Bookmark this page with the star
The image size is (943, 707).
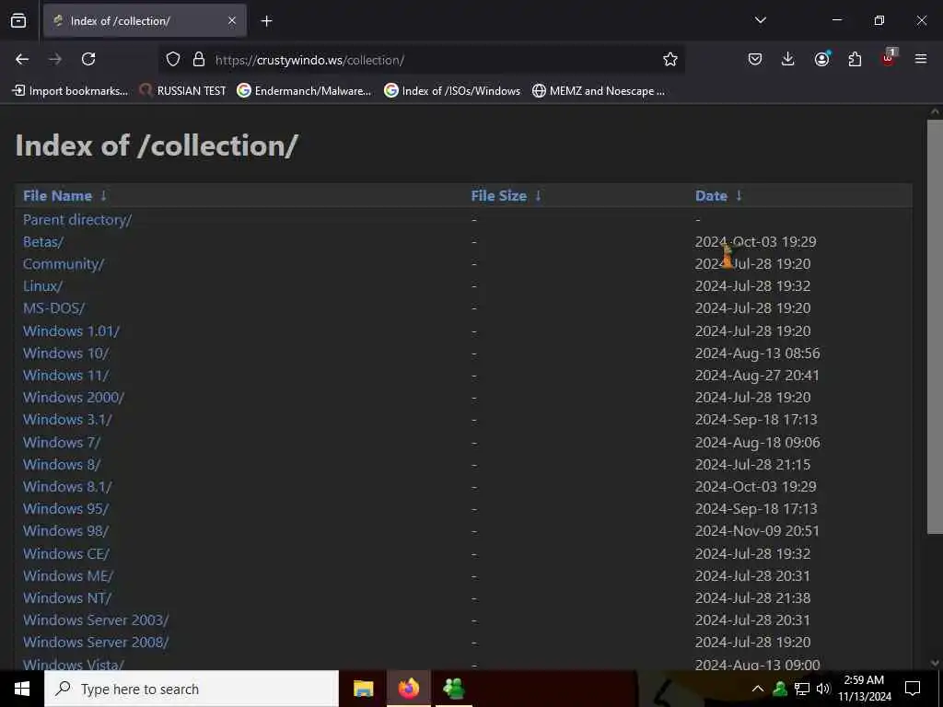(670, 59)
